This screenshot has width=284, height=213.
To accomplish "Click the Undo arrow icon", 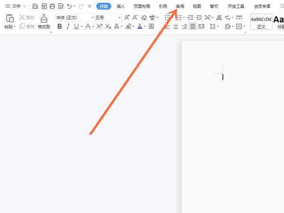I will tap(69, 7).
